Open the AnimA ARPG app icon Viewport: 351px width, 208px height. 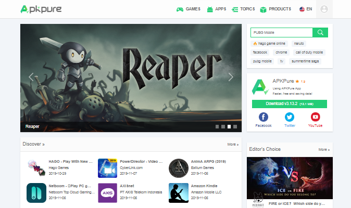pyautogui.click(x=179, y=168)
